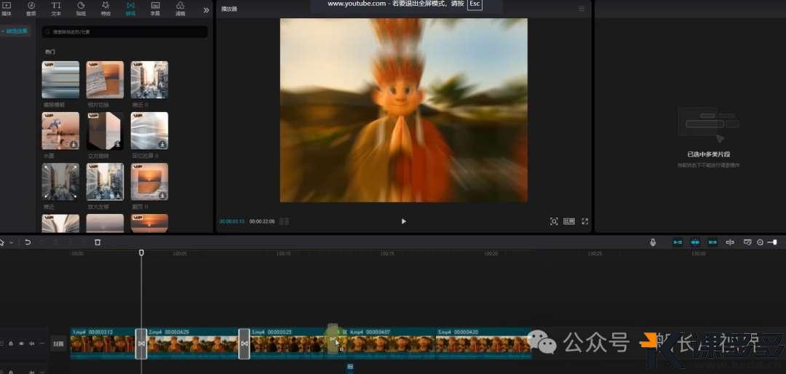Image resolution: width=786 pixels, height=374 pixels.
Task: Open the 滤镜 (Filters) tab
Action: [180, 9]
